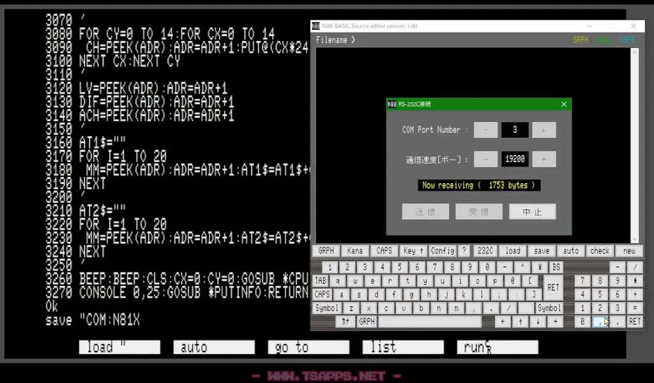Toggle GRPH mode in the editor toolbar
This screenshot has height=383, width=654.
pyautogui.click(x=326, y=251)
